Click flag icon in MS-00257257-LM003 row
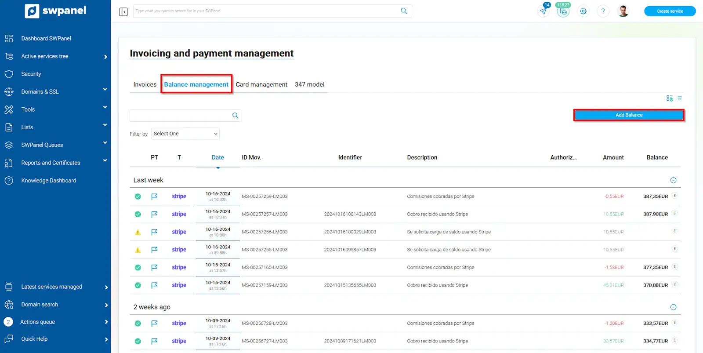Screen dimensions: 703x353 (x=154, y=215)
